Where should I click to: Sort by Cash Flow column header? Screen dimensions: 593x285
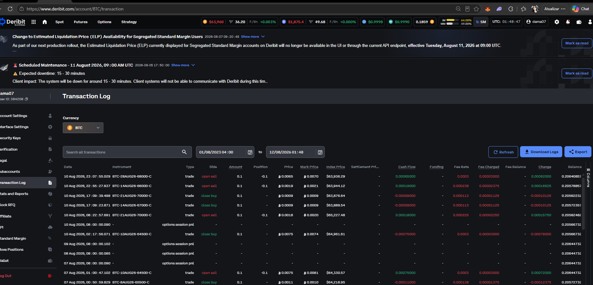point(407,167)
